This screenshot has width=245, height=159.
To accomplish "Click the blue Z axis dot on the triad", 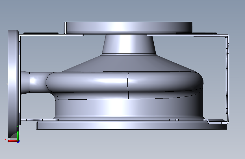I will pyautogui.click(x=18, y=141).
